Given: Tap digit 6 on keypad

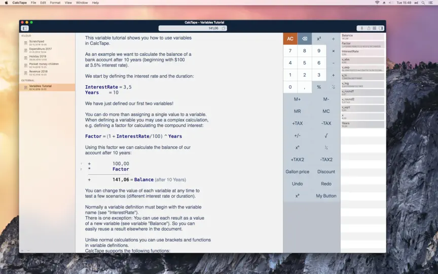Looking at the screenshot, I should click(319, 63).
